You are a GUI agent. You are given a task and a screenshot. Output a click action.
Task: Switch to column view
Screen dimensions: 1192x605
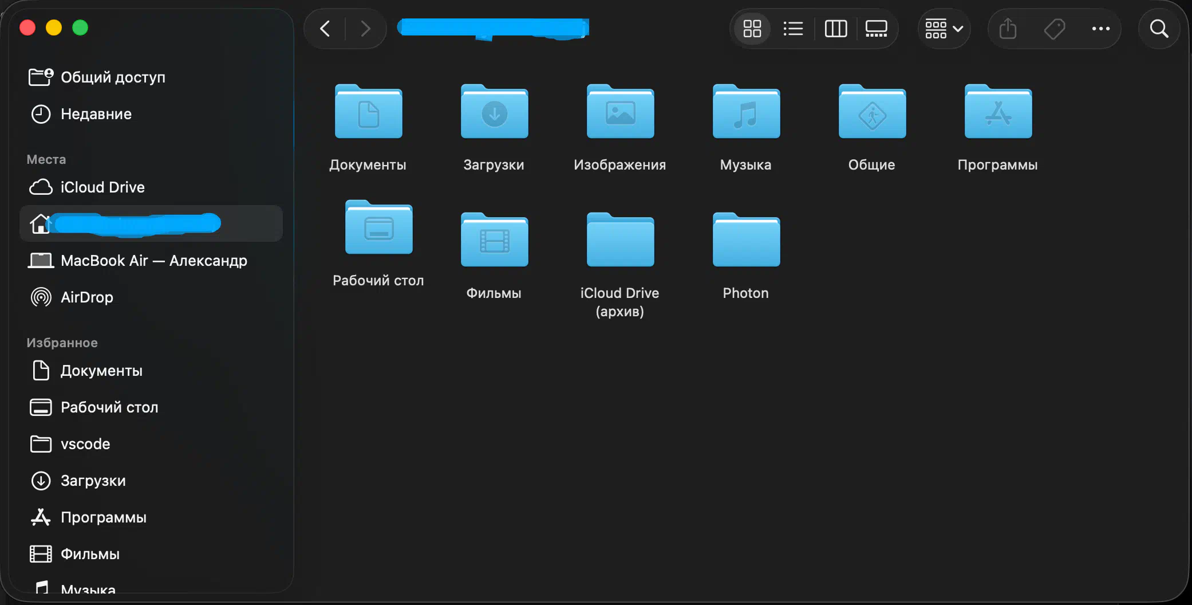(835, 29)
